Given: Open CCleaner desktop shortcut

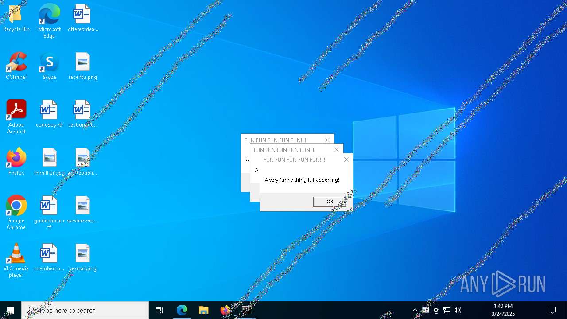Looking at the screenshot, I should pyautogui.click(x=16, y=66).
